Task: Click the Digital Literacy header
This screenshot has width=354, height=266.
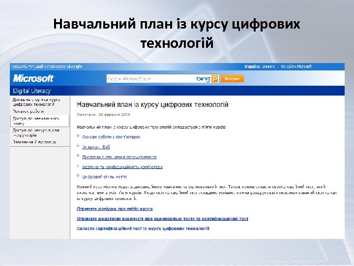Action: 32,91
